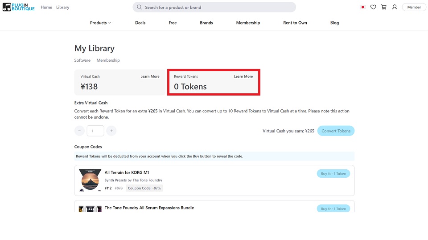This screenshot has width=428, height=240.
Task: Click the Virtual Cash you earn: ¥265 text
Action: (x=288, y=131)
